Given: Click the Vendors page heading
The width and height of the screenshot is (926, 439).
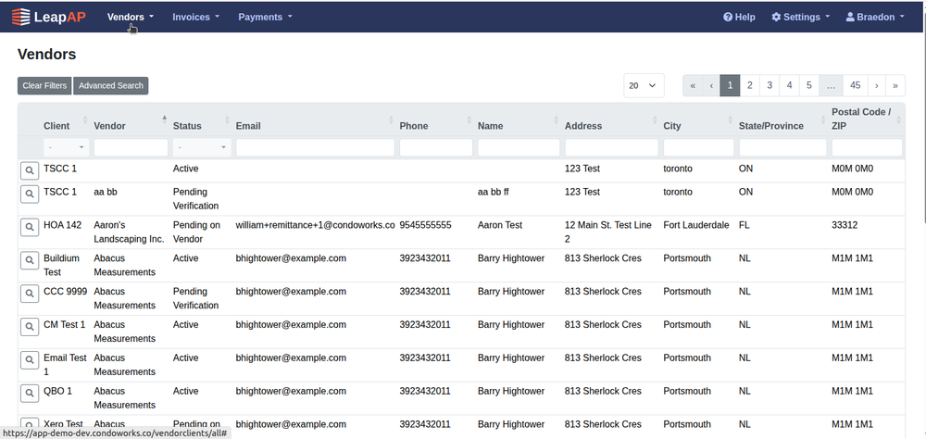Looking at the screenshot, I should tap(46, 55).
